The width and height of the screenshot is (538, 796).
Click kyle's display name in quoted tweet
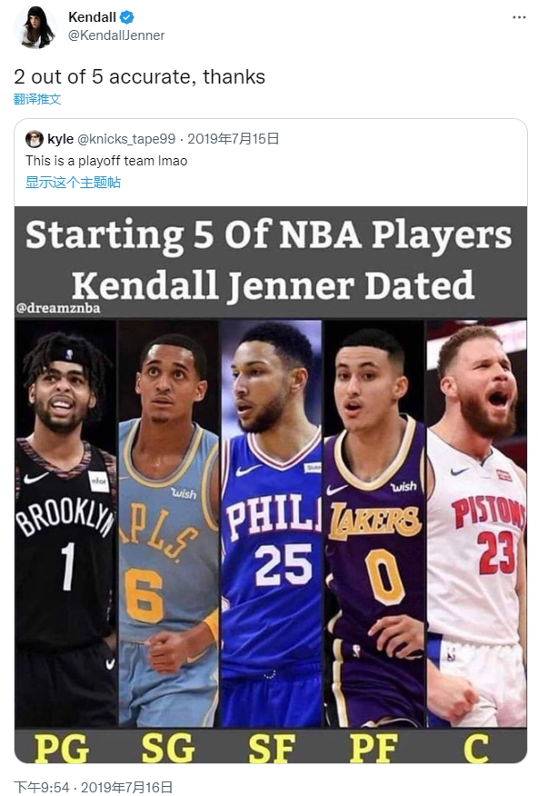click(60, 139)
